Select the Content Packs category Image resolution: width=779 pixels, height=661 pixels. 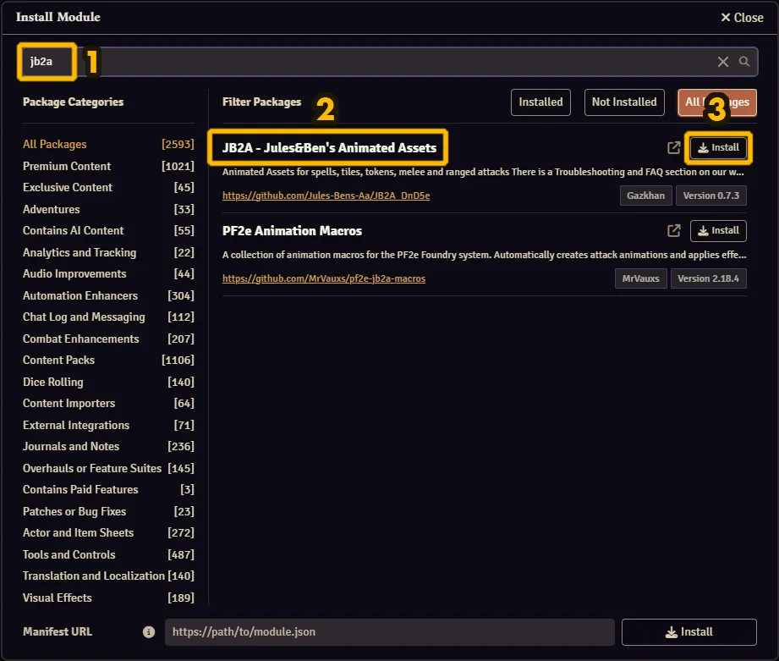[59, 360]
